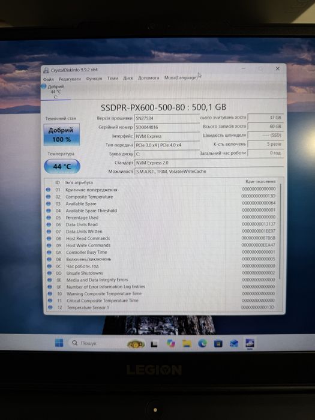Click status dot for Data Units Written row
This screenshot has width=315, height=420.
(x=49, y=232)
